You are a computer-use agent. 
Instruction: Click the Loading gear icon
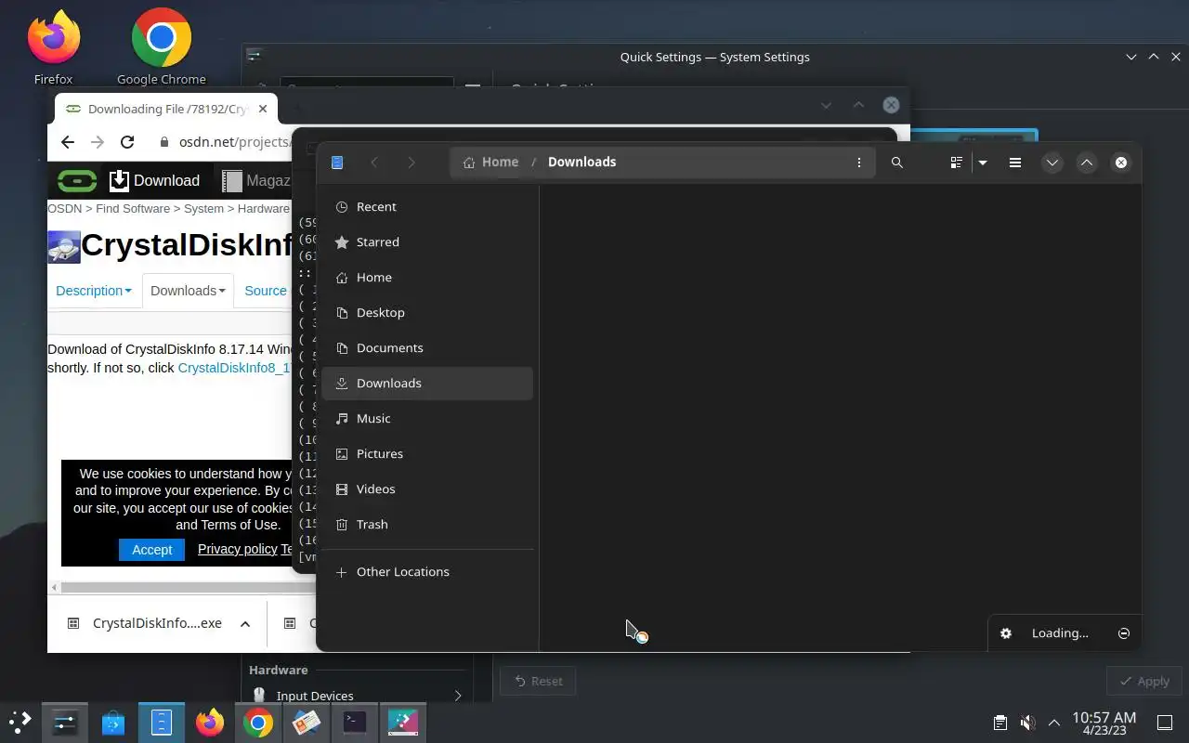[1006, 633]
